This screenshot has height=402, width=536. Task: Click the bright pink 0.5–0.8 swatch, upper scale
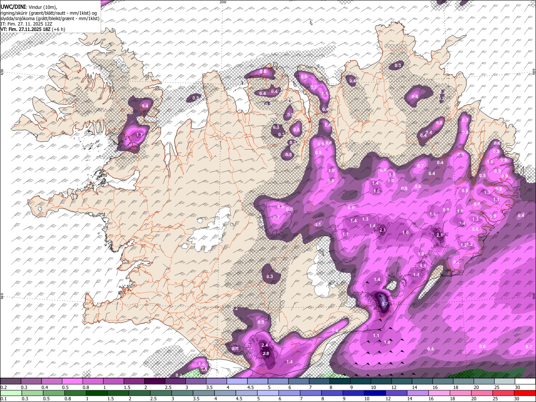(72, 381)
